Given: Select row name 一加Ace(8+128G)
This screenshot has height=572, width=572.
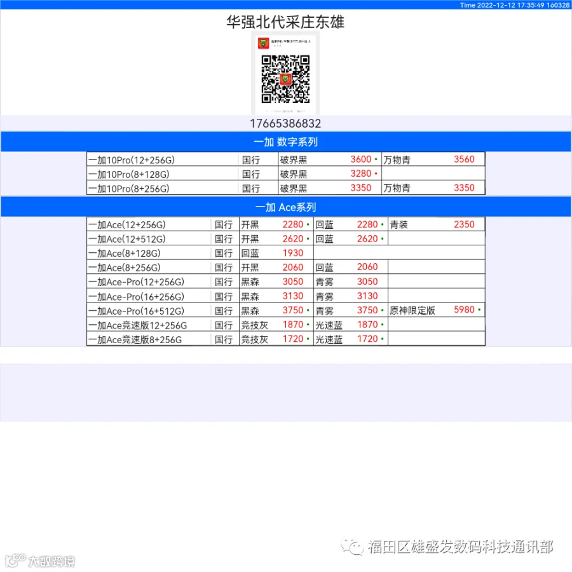Looking at the screenshot, I should click(125, 253).
